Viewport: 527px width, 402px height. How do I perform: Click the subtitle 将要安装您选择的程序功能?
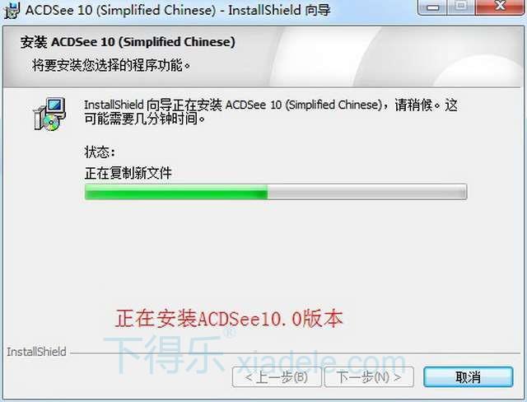pyautogui.click(x=112, y=65)
